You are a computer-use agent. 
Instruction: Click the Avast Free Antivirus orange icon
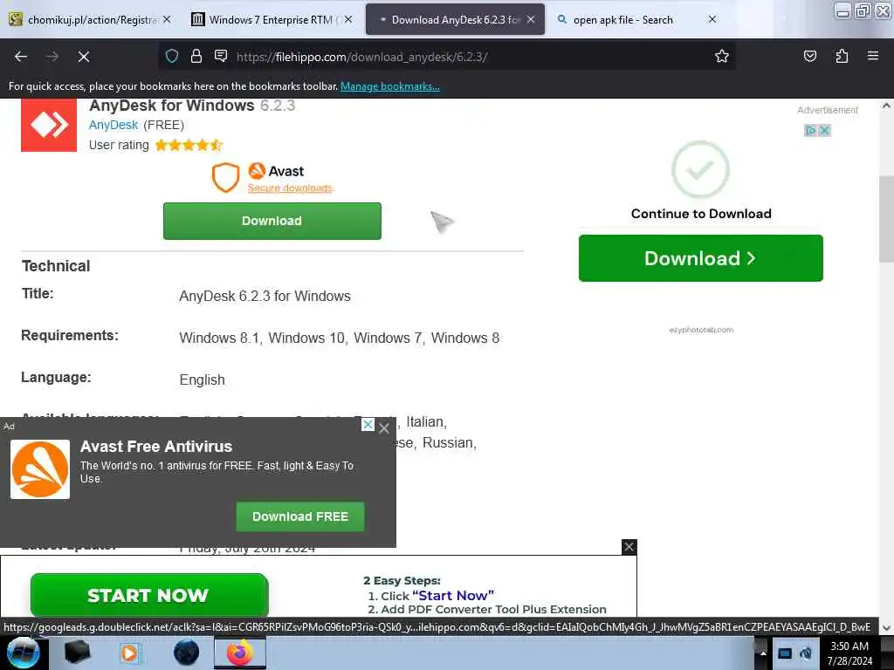(40, 469)
